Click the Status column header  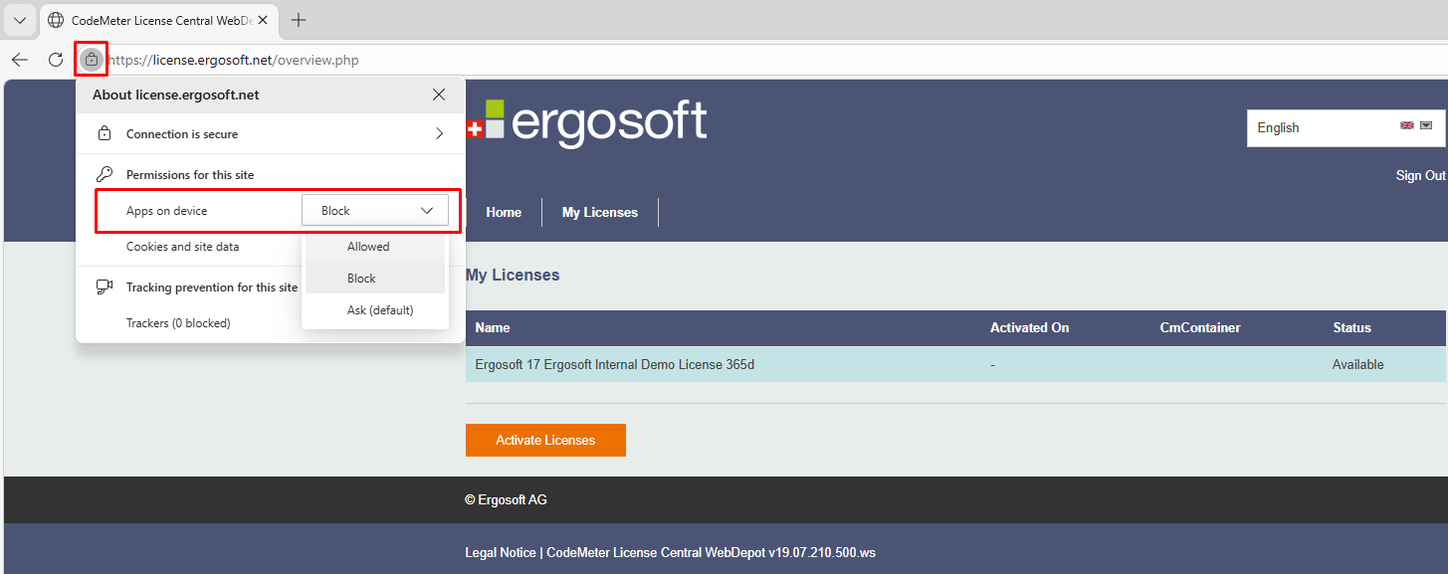coord(1351,327)
